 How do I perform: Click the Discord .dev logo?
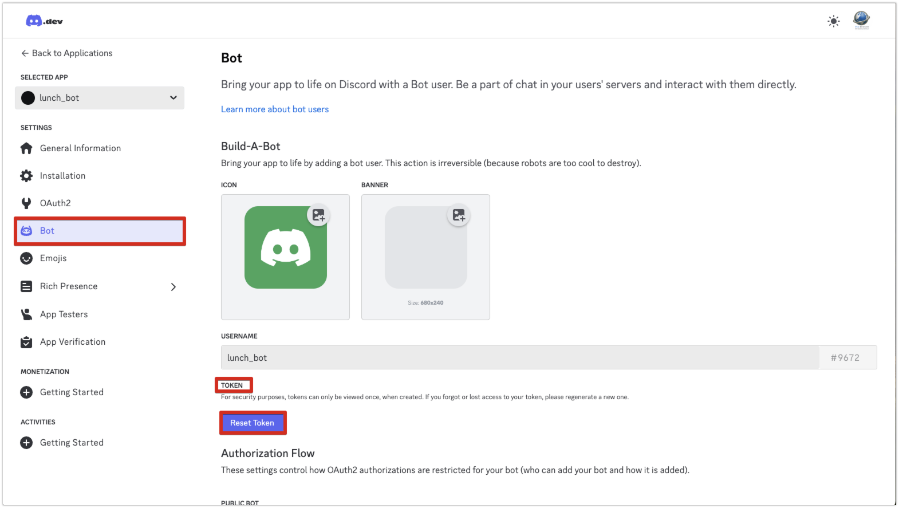44,21
